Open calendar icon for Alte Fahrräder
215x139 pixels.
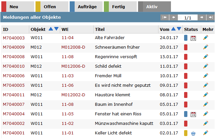[193, 38]
